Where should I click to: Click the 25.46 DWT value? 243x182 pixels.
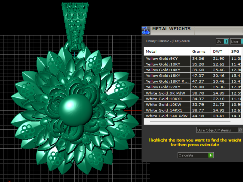click(x=219, y=70)
